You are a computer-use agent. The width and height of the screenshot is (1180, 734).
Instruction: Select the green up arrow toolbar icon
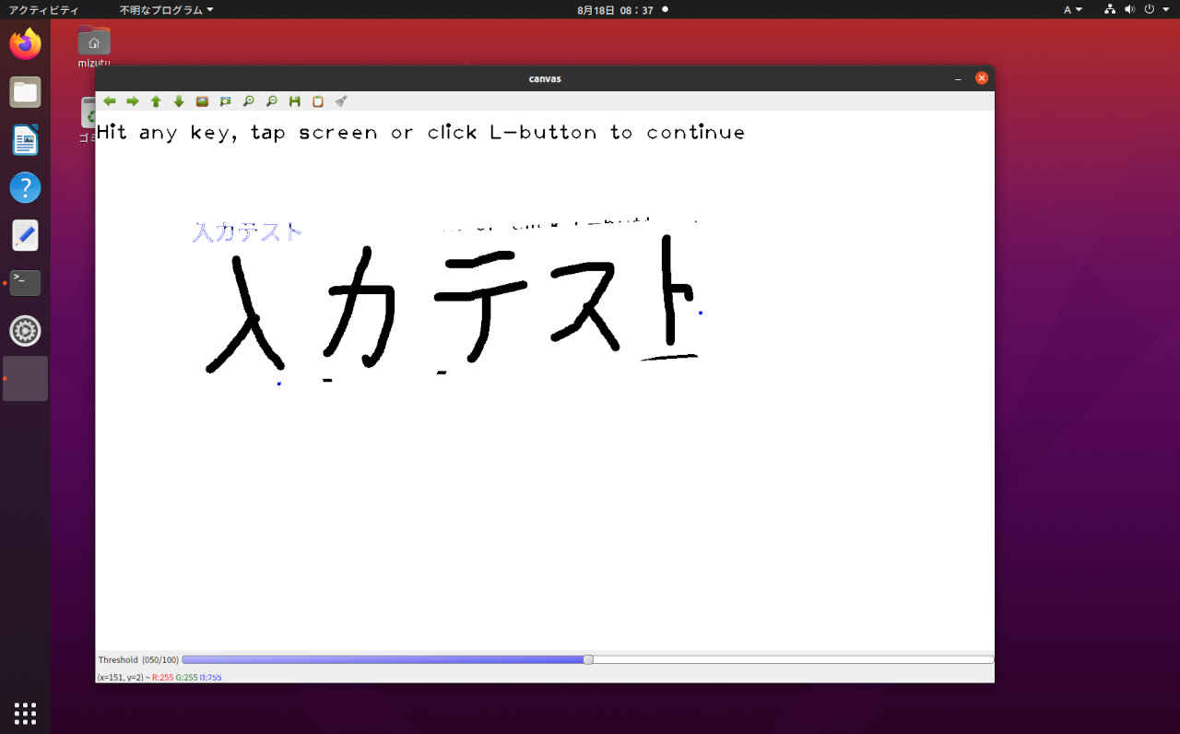tap(156, 101)
